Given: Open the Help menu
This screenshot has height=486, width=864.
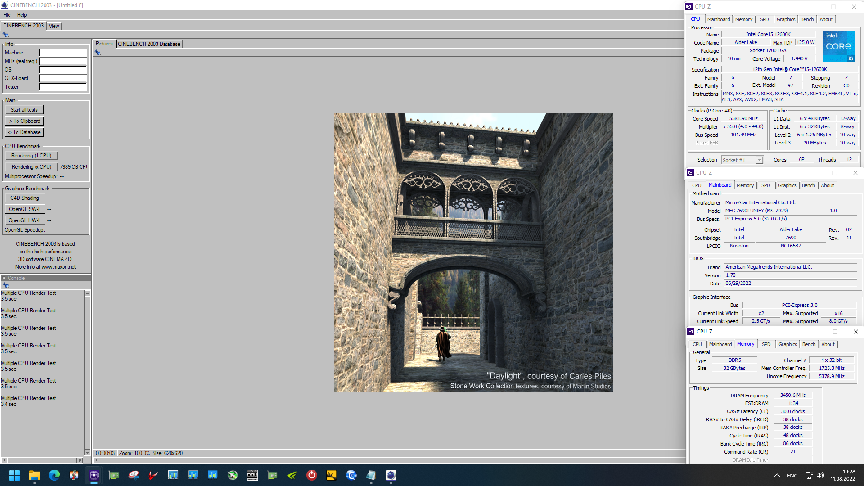Looking at the screenshot, I should tap(22, 15).
